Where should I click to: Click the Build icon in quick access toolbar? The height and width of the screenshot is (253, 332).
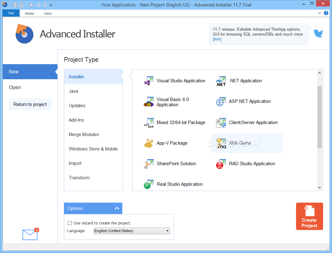pyautogui.click(x=22, y=5)
